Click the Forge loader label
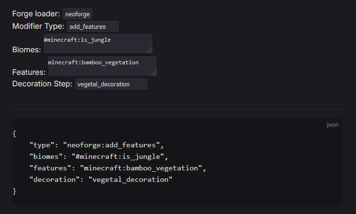 [x=36, y=14]
